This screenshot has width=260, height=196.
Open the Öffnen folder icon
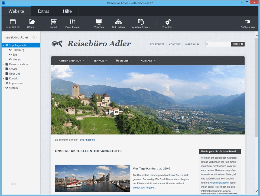tap(32, 22)
